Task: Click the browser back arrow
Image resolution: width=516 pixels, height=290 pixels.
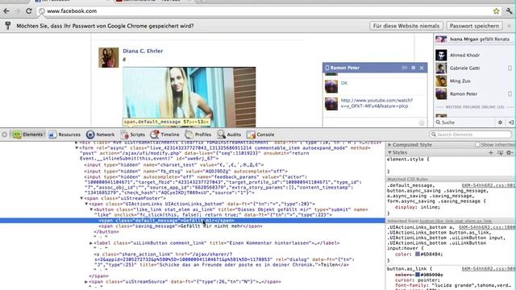Action: pyautogui.click(x=6, y=11)
